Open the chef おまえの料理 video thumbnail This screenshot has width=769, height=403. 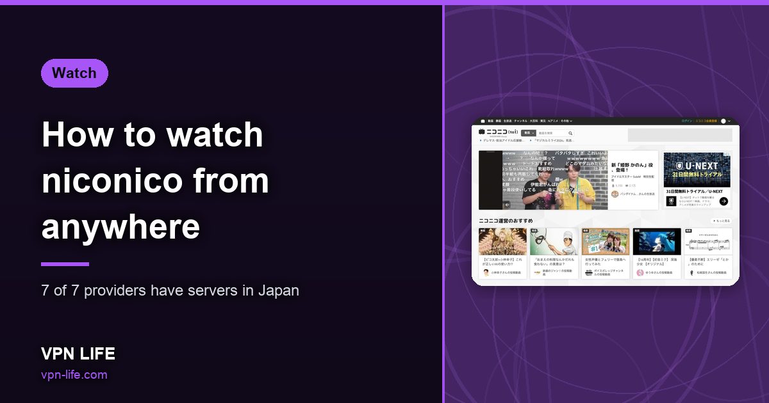click(x=554, y=242)
